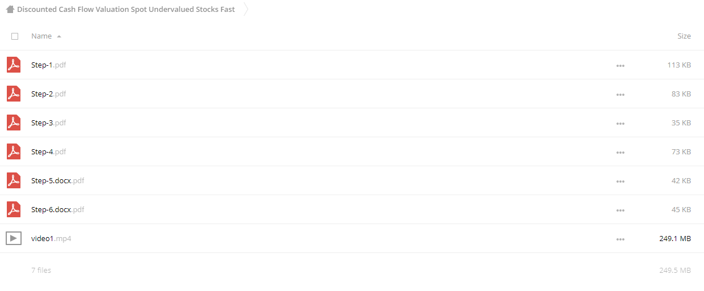Open more options for Step-2.pdf
704x291 pixels.
620,95
